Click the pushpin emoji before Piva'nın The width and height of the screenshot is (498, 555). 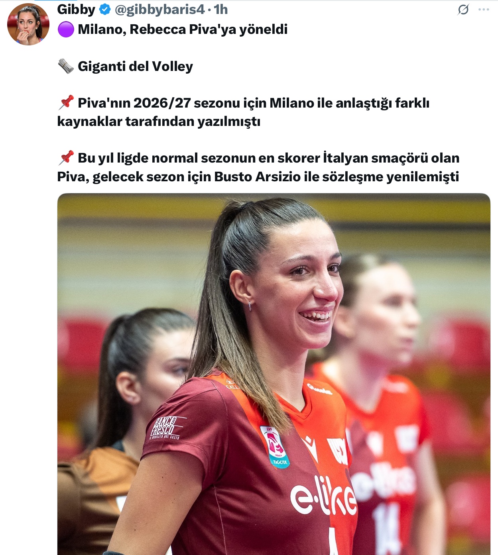(x=66, y=103)
